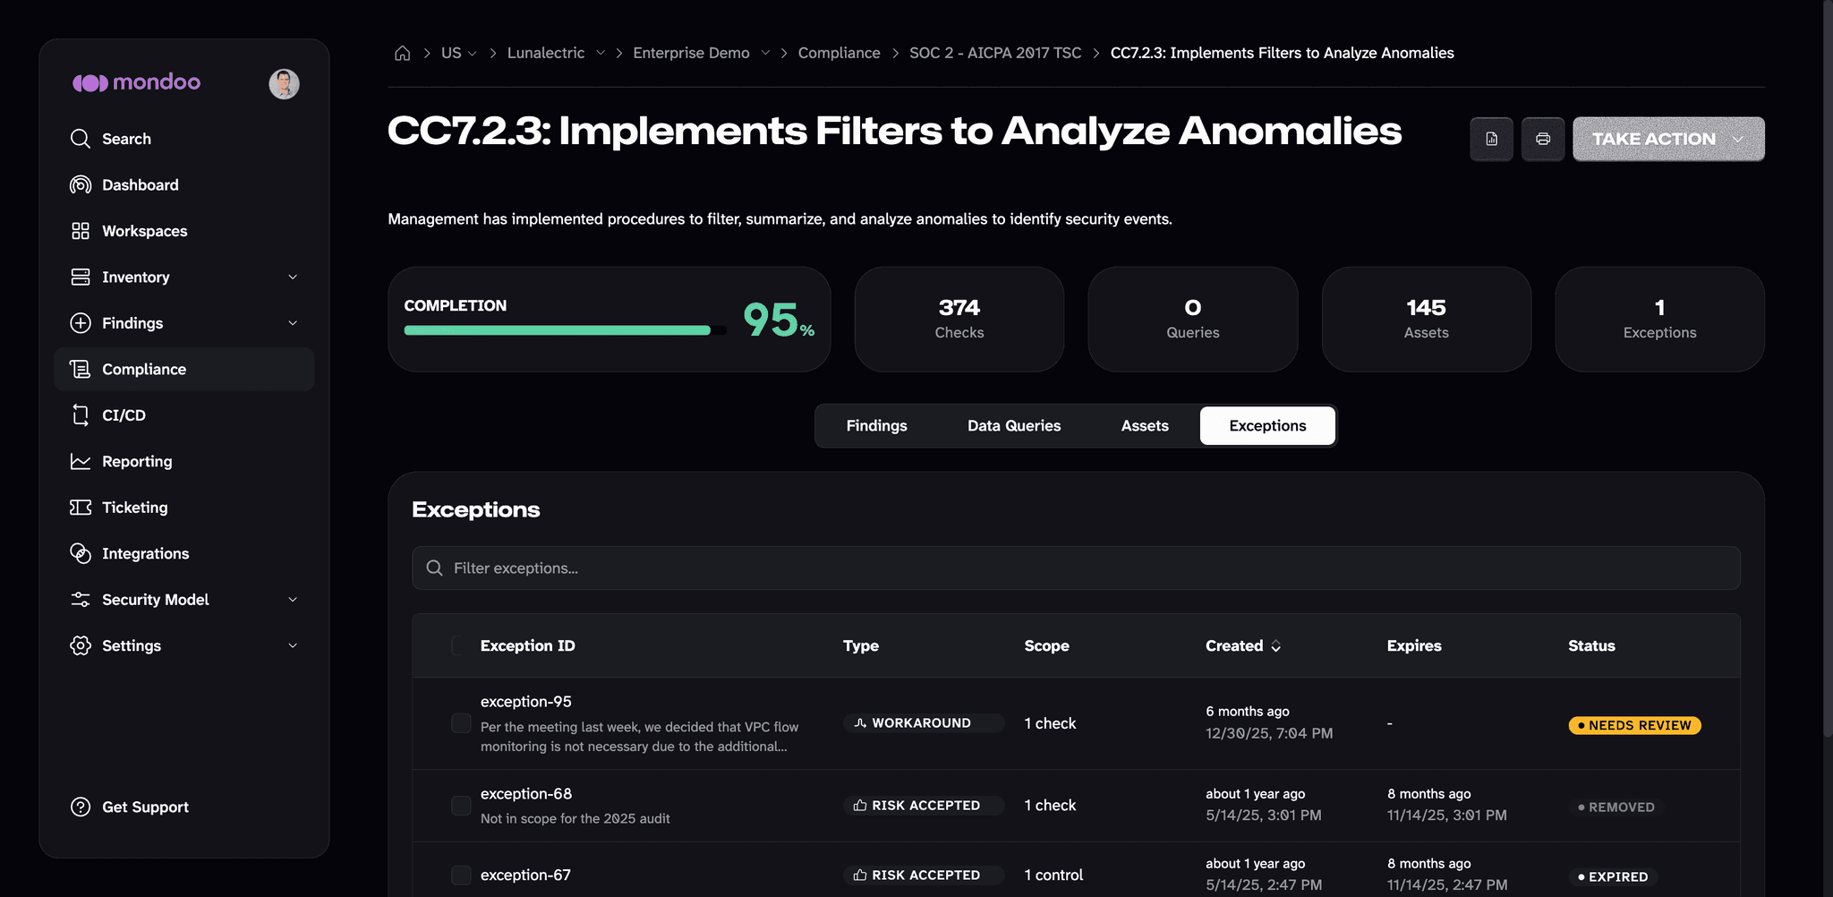Toggle the select-all exceptions checkbox
1833x897 pixels.
(x=459, y=645)
